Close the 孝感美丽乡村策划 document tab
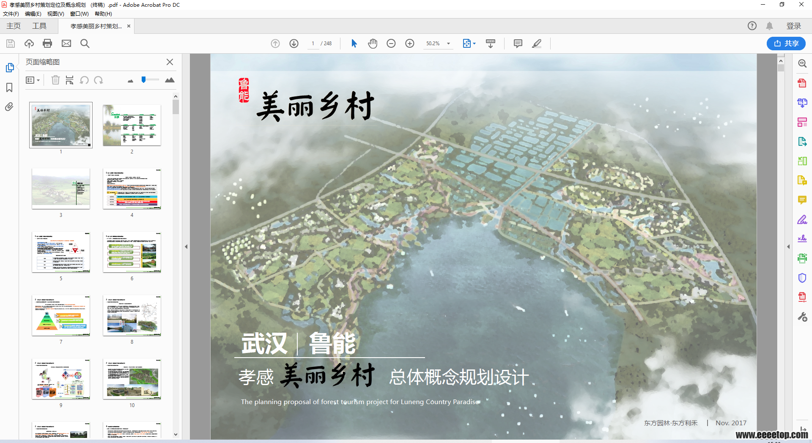 click(129, 26)
